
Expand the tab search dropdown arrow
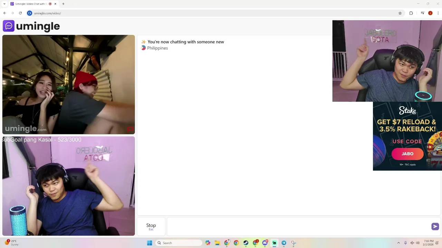[x=4, y=4]
